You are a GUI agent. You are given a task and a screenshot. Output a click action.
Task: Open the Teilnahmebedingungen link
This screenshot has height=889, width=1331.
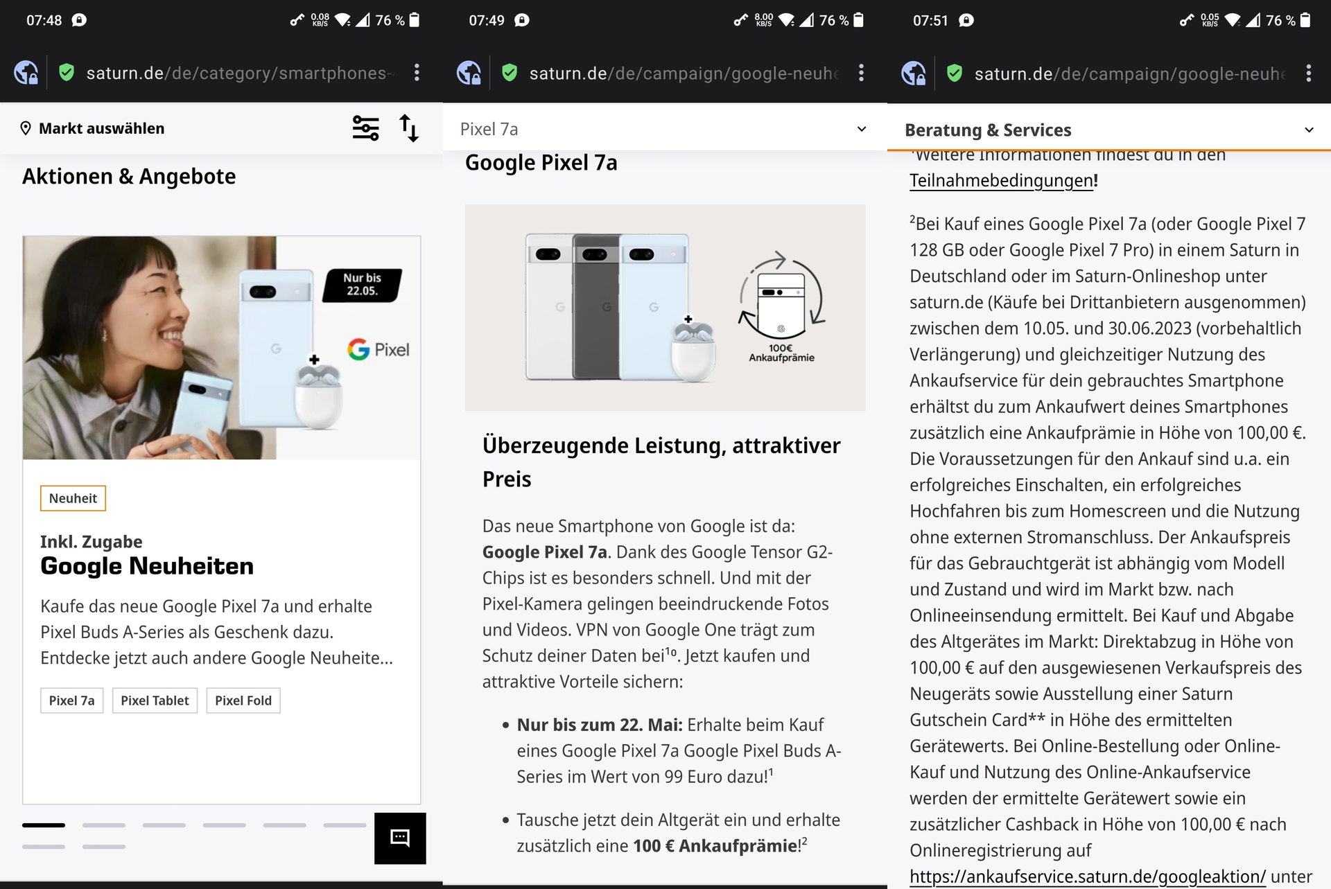[1001, 180]
